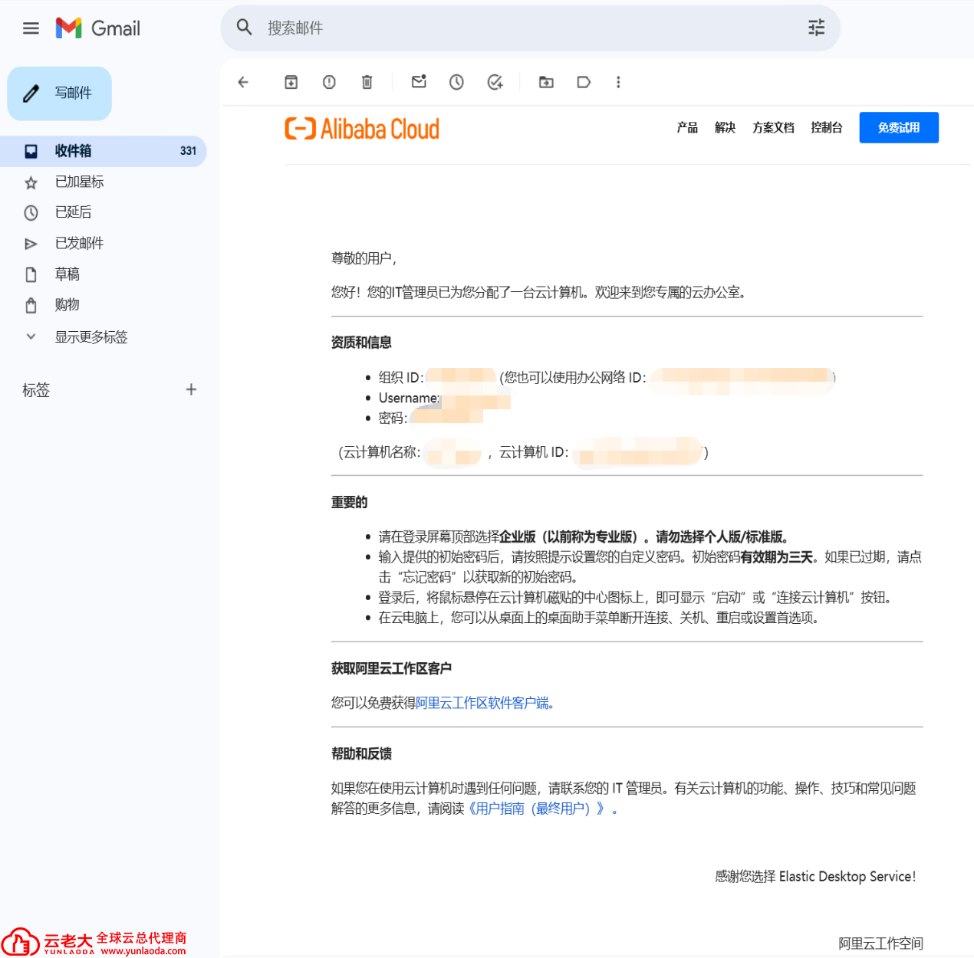
Task: Click the Gmail logo
Action: coord(98,28)
